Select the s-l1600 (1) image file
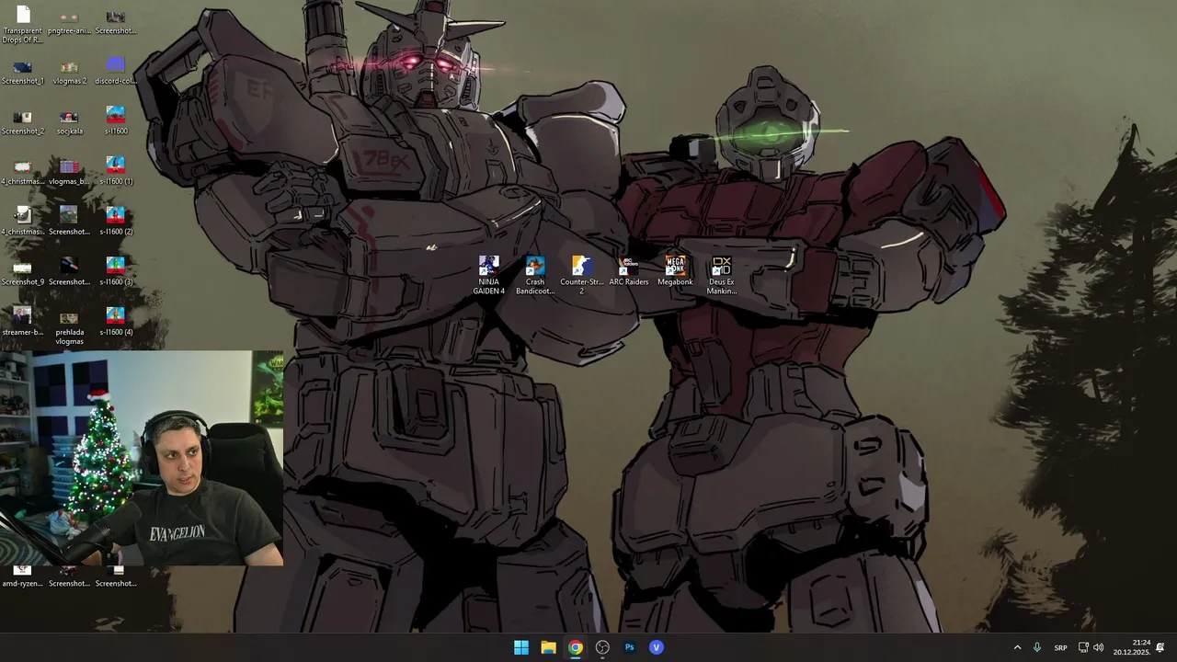Viewport: 1177px width, 662px height. (116, 171)
